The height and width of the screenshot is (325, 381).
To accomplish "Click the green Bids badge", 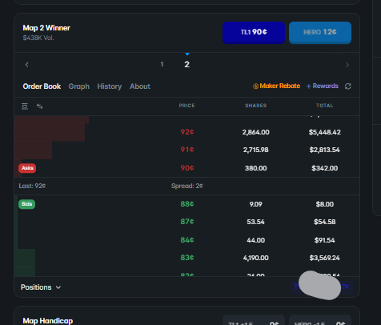I will (27, 204).
